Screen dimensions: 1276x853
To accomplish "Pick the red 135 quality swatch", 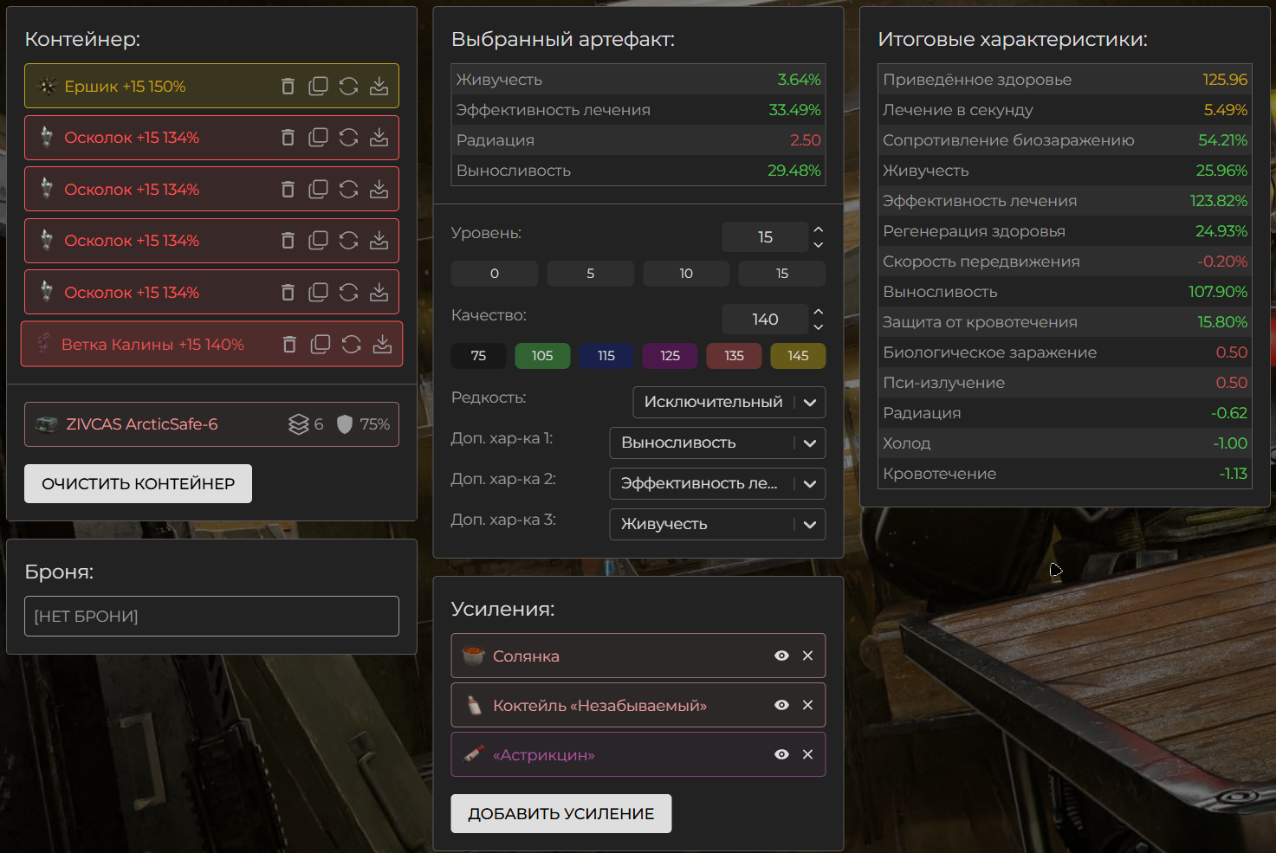I will coord(734,356).
